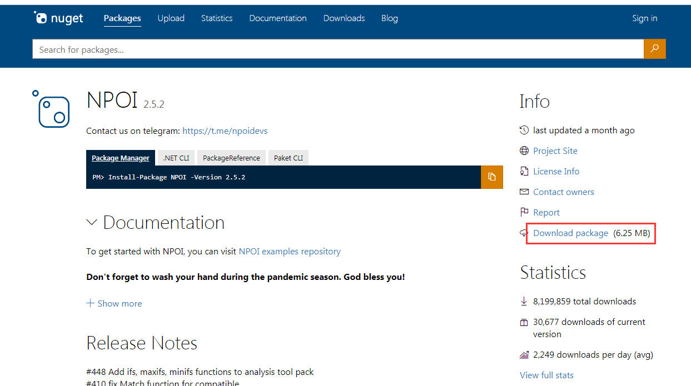Click the chart icon beside downloads per day
Viewport: 691px width, 386px height.
523,354
